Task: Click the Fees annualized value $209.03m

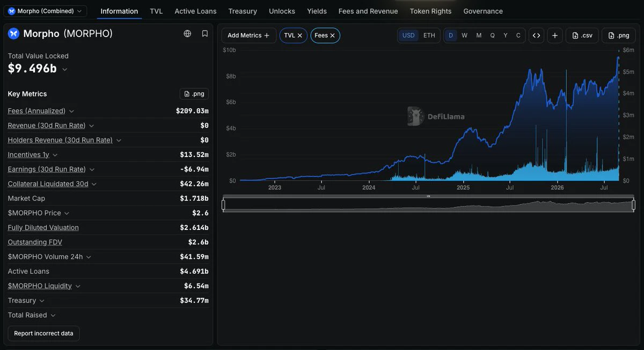Action: point(192,111)
